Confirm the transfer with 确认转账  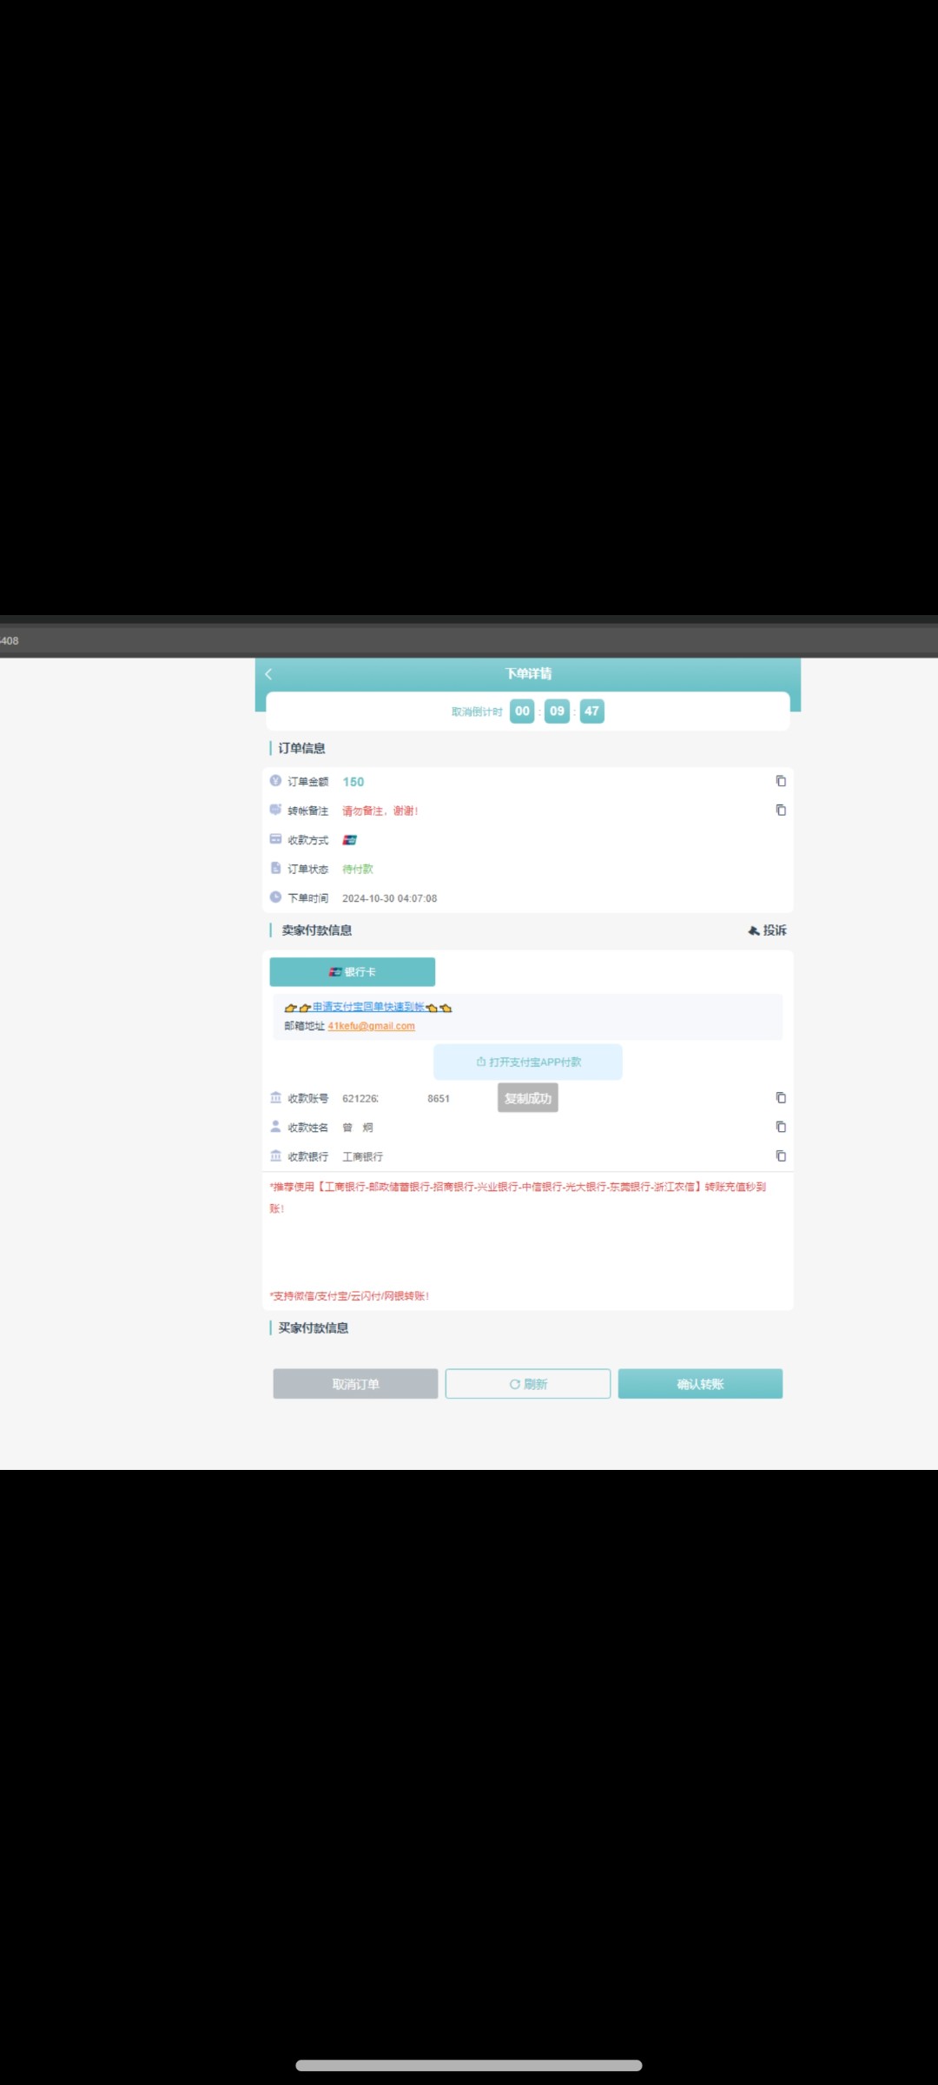(700, 1384)
